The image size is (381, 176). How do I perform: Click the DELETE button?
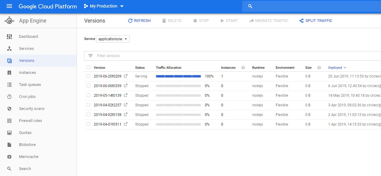coord(172,21)
